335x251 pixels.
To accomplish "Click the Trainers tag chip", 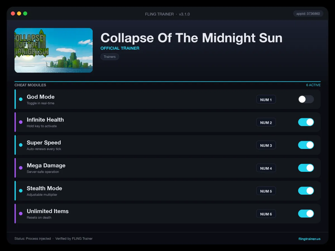I will pos(110,57).
